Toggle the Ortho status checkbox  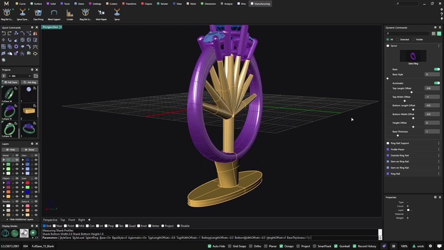pyautogui.click(x=250, y=246)
